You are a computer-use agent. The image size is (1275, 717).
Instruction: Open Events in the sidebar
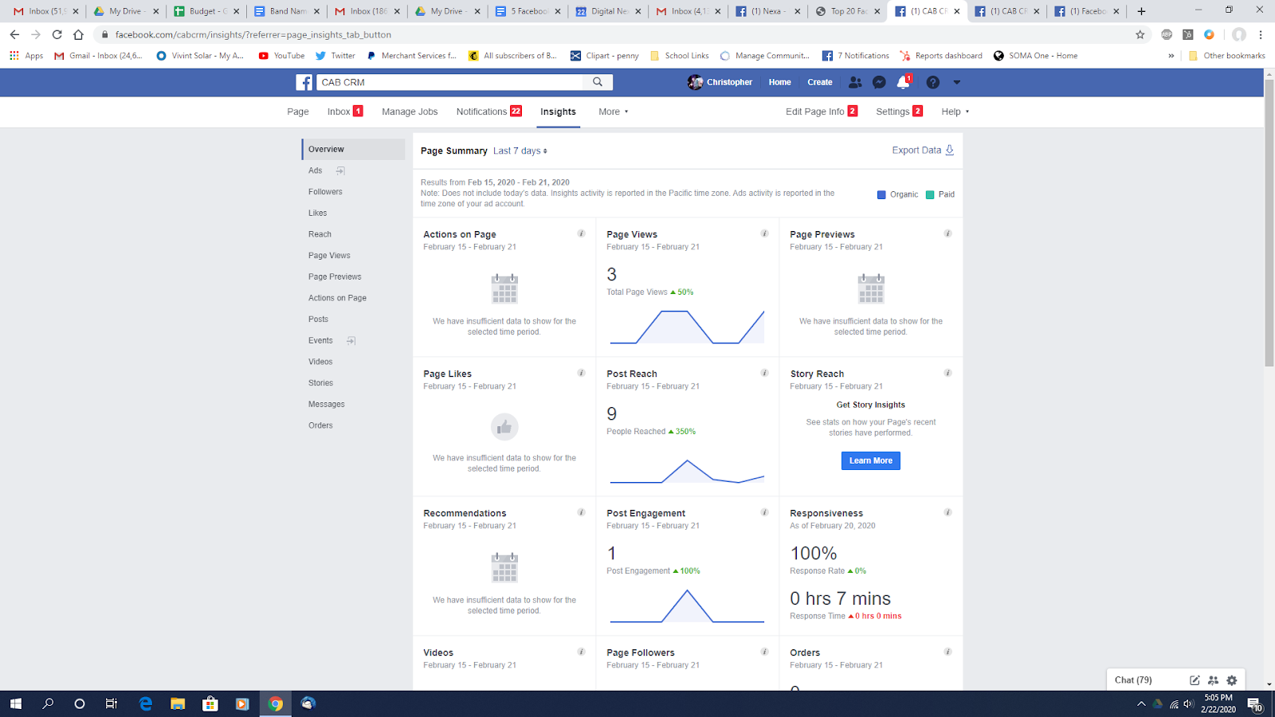(320, 340)
